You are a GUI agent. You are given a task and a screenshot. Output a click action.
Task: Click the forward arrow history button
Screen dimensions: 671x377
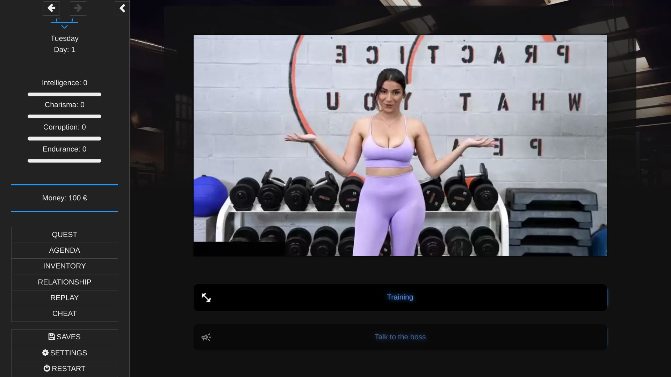pos(78,8)
